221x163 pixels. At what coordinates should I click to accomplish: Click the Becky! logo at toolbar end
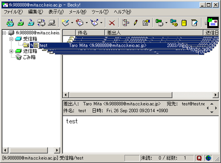(213, 22)
